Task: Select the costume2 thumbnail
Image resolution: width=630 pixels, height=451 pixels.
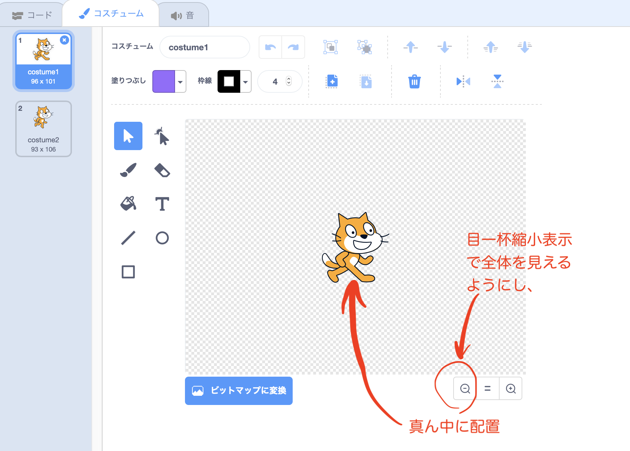Action: coord(44,129)
